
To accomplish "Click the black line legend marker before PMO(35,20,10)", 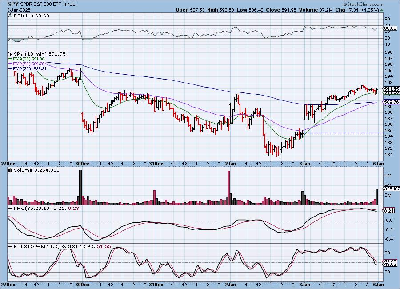I will (x=11, y=209).
